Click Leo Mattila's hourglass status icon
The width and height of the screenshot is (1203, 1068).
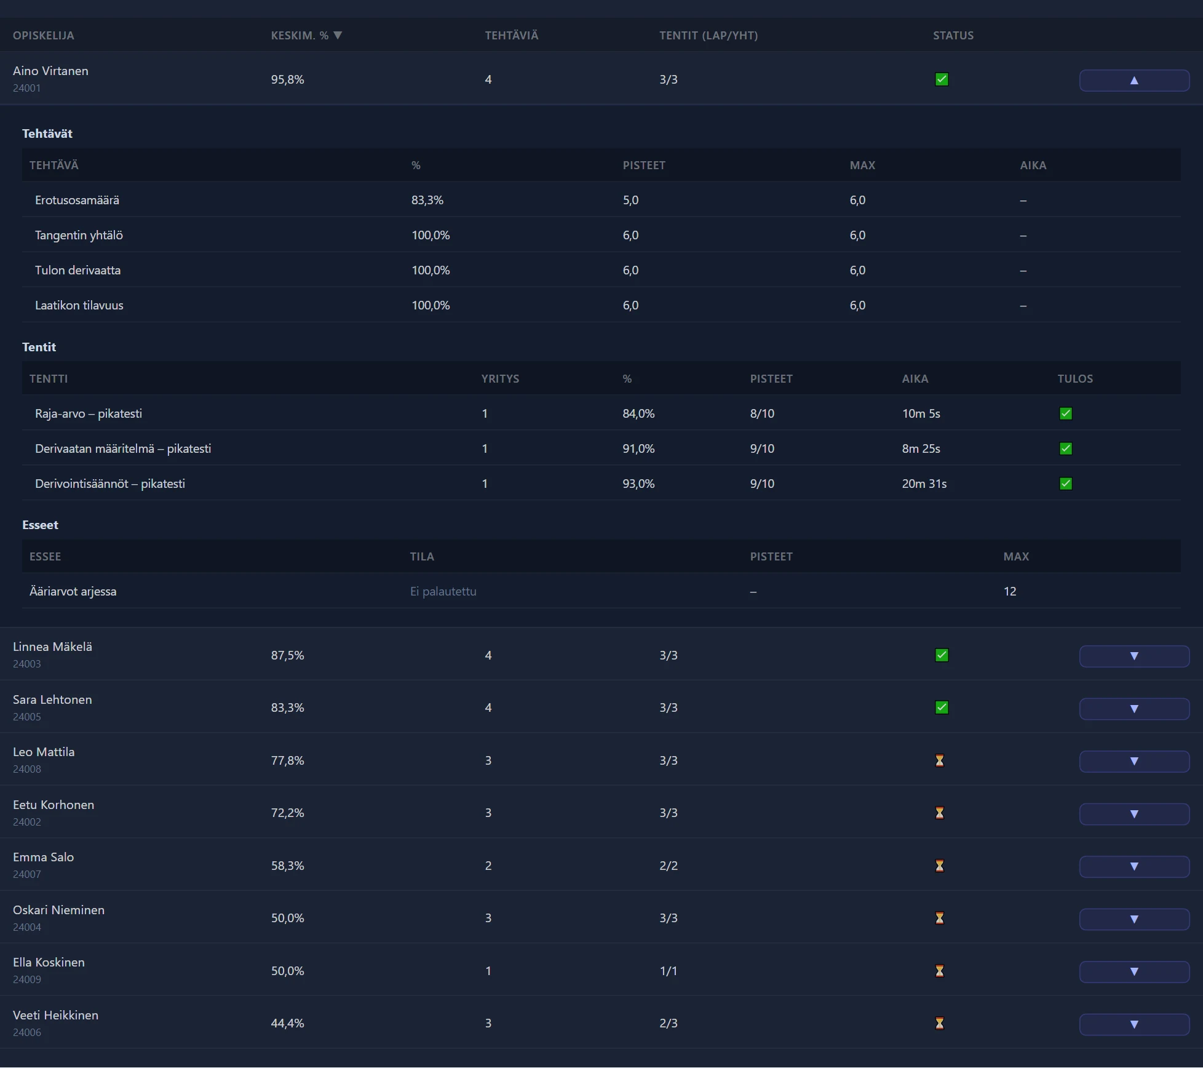pos(940,760)
